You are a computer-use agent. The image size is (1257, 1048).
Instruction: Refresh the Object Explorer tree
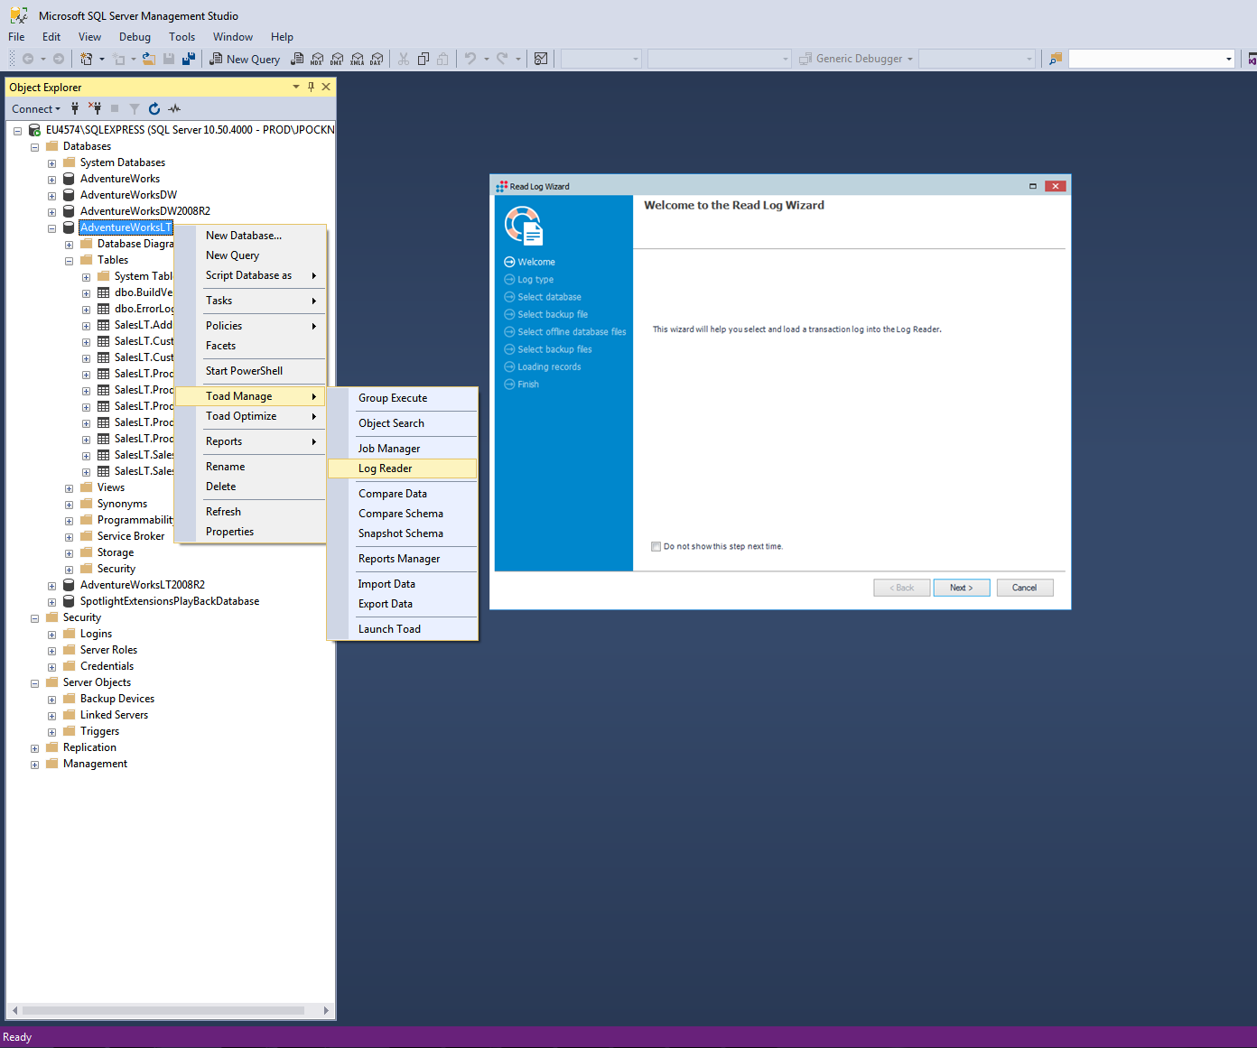tap(154, 108)
